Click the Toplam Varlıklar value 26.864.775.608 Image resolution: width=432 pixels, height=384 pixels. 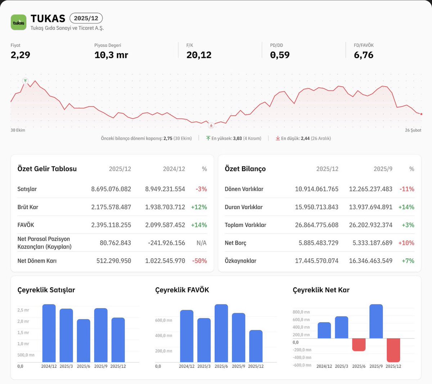317,225
